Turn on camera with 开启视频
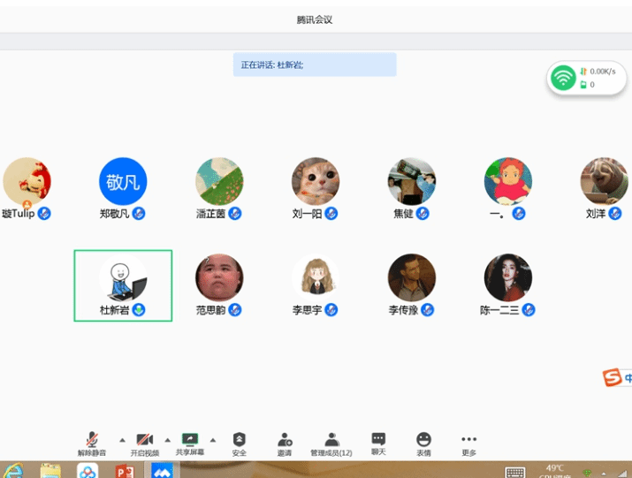Viewport: 632px width, 478px height. (145, 440)
